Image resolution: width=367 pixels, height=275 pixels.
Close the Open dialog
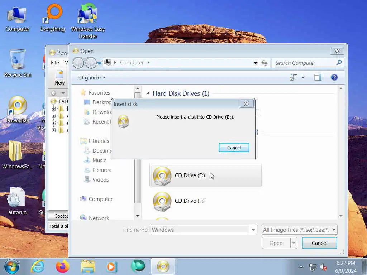tap(337, 51)
